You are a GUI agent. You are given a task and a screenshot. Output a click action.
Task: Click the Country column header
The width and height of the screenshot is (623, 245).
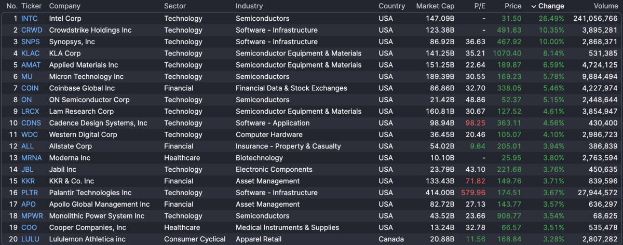pyautogui.click(x=391, y=6)
